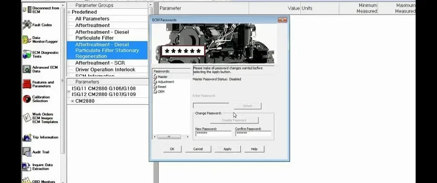The height and width of the screenshot is (183, 437).
Task: Select Driver Operation Interlock group
Action: 105,69
